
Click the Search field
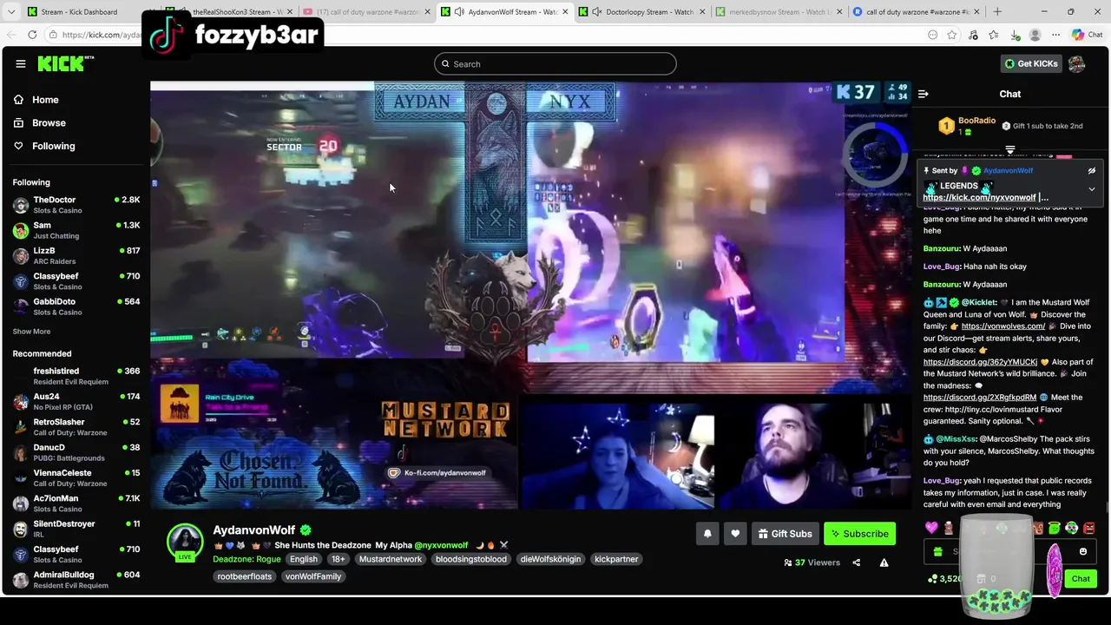click(x=555, y=63)
